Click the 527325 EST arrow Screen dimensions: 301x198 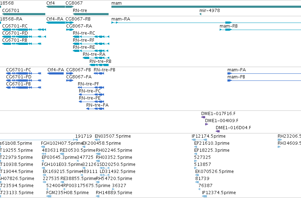point(196,161)
